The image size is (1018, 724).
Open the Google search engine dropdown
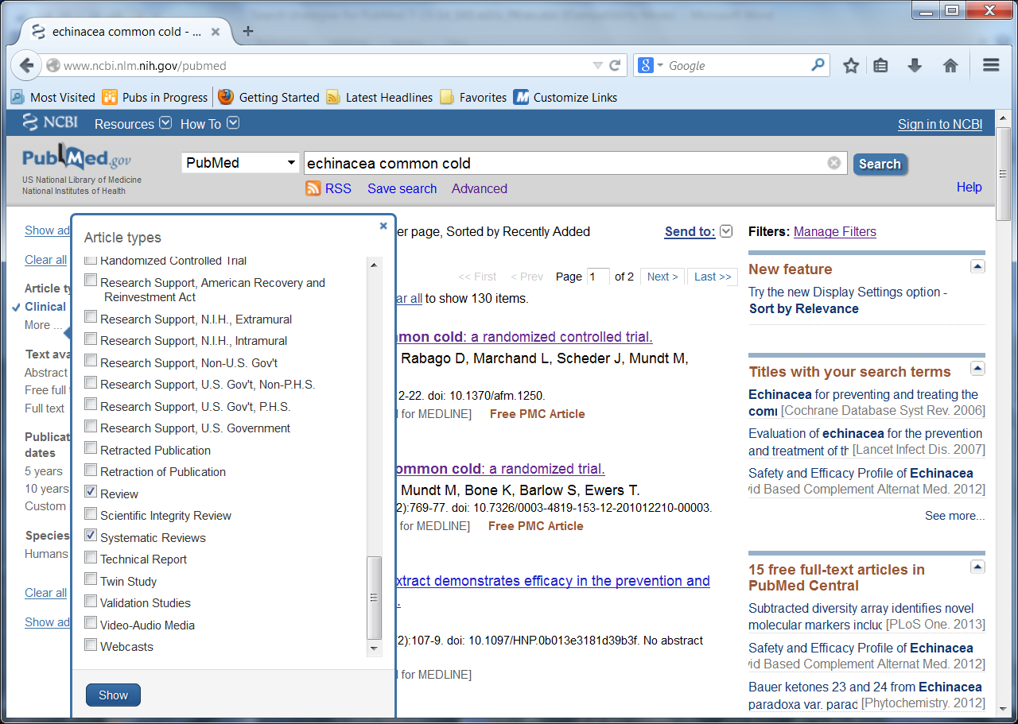tap(660, 65)
